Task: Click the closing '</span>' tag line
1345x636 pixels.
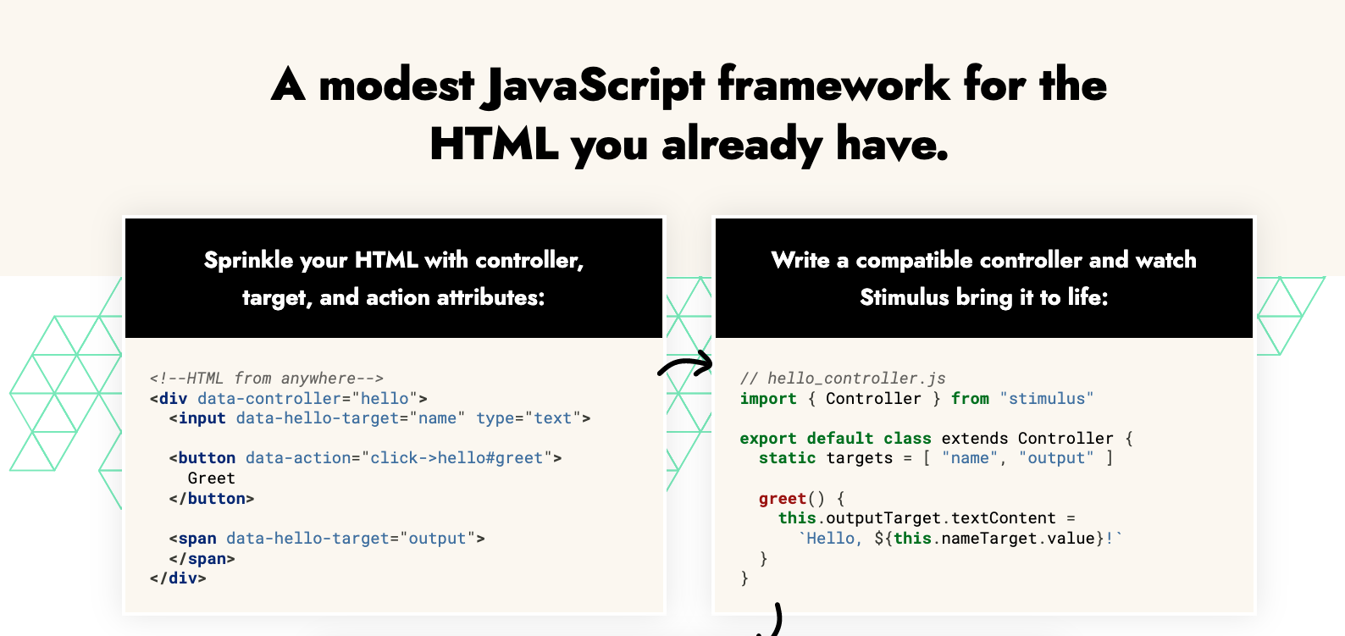Action: click(x=202, y=559)
